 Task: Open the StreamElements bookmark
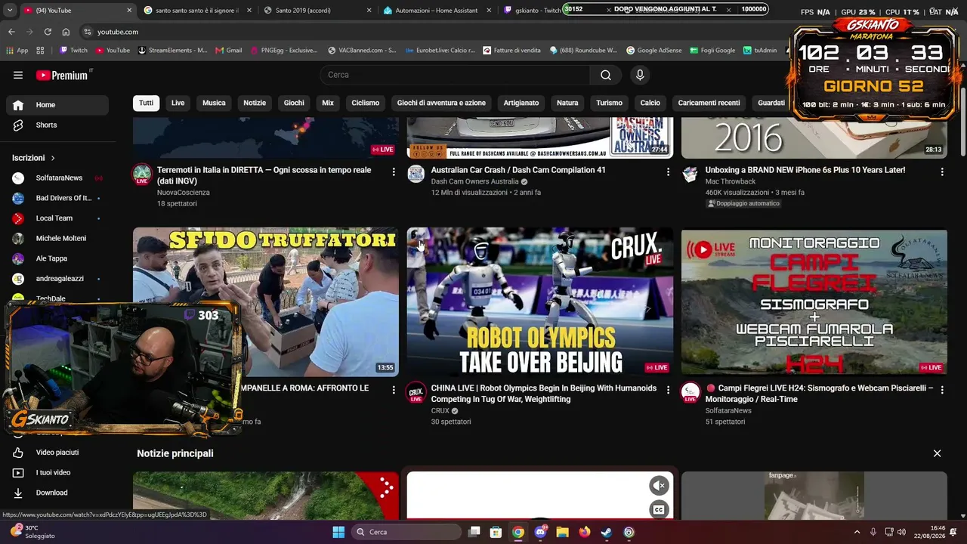tap(172, 51)
